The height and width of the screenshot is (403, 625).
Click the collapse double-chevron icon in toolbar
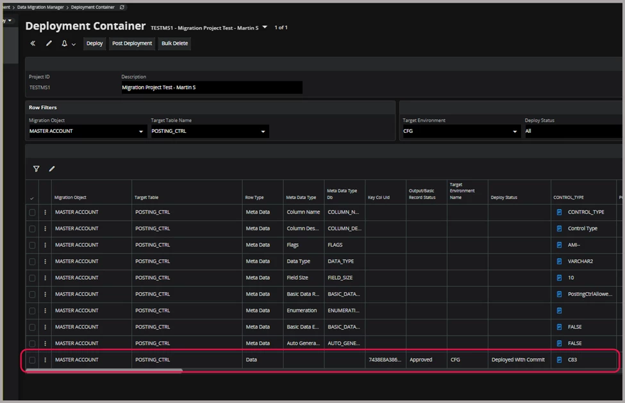pyautogui.click(x=33, y=44)
